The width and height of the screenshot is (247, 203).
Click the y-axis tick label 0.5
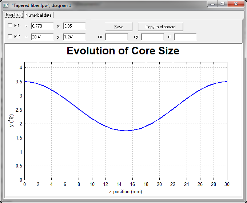(19, 166)
